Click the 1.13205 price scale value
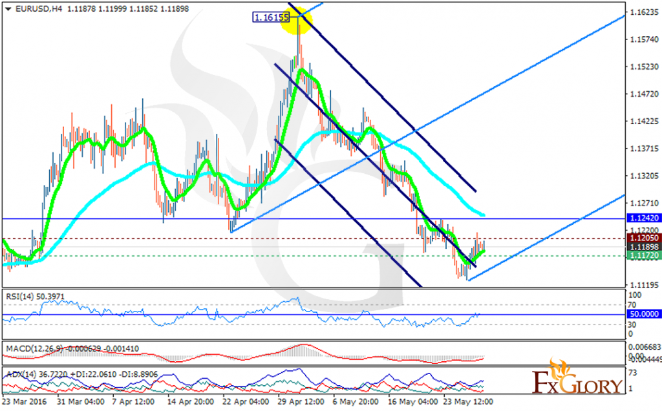 (645, 176)
